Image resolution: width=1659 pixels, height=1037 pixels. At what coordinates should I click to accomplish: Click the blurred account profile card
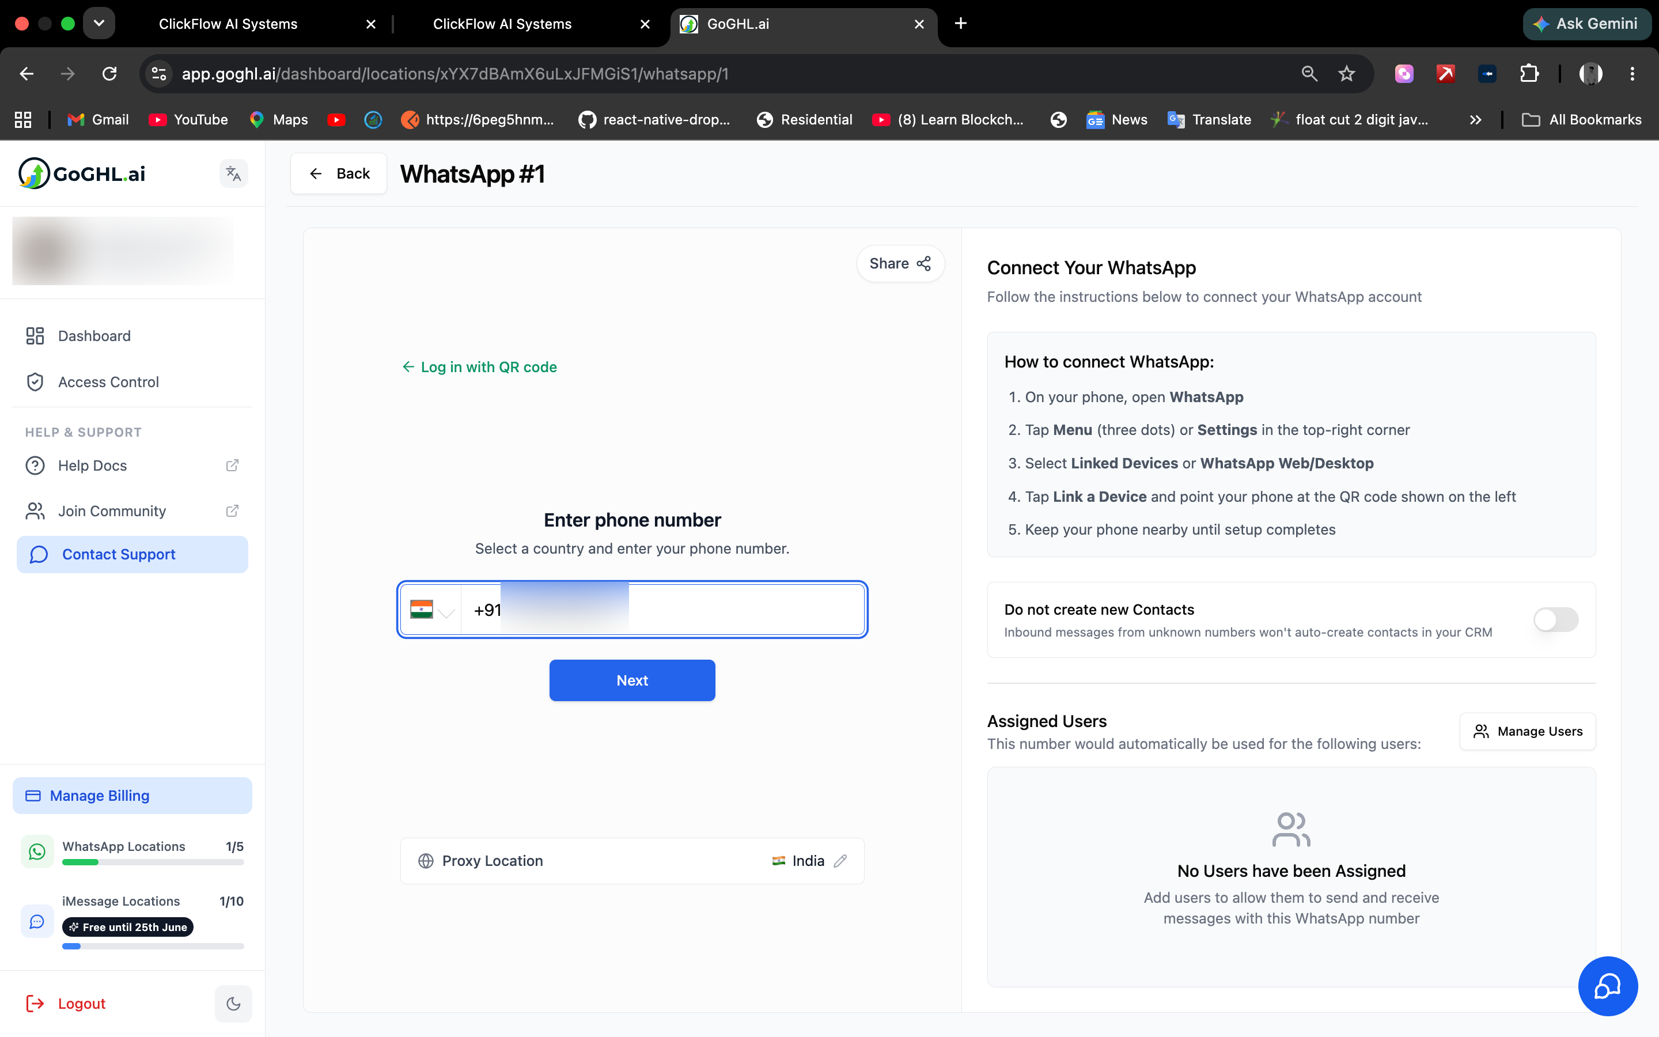[x=123, y=251]
